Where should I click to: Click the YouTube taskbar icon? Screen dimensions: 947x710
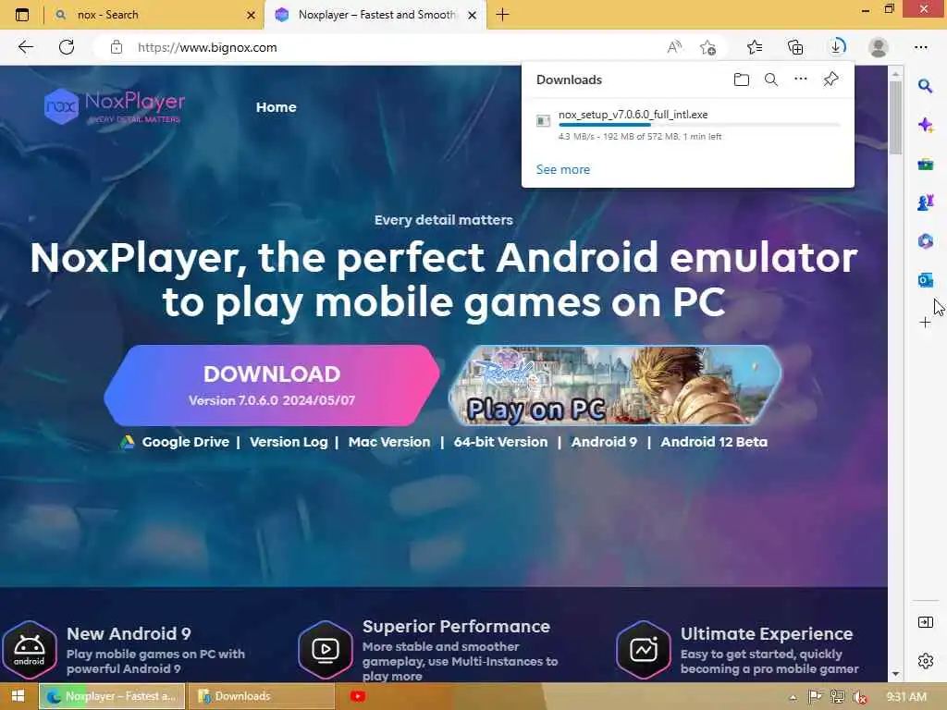[358, 696]
